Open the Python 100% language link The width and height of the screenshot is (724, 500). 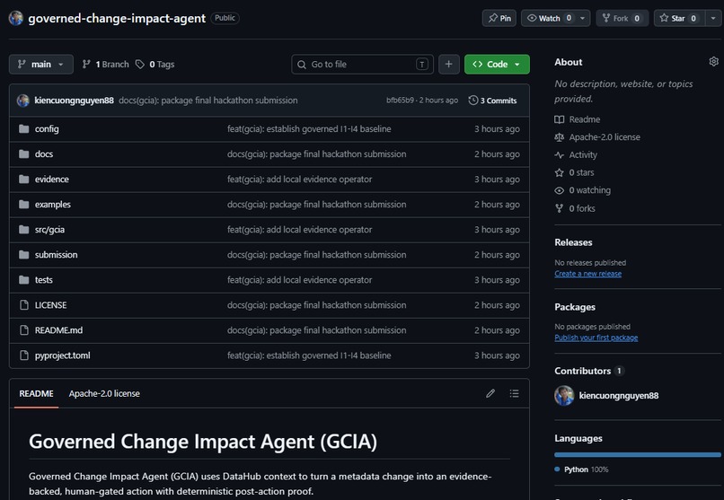point(581,469)
